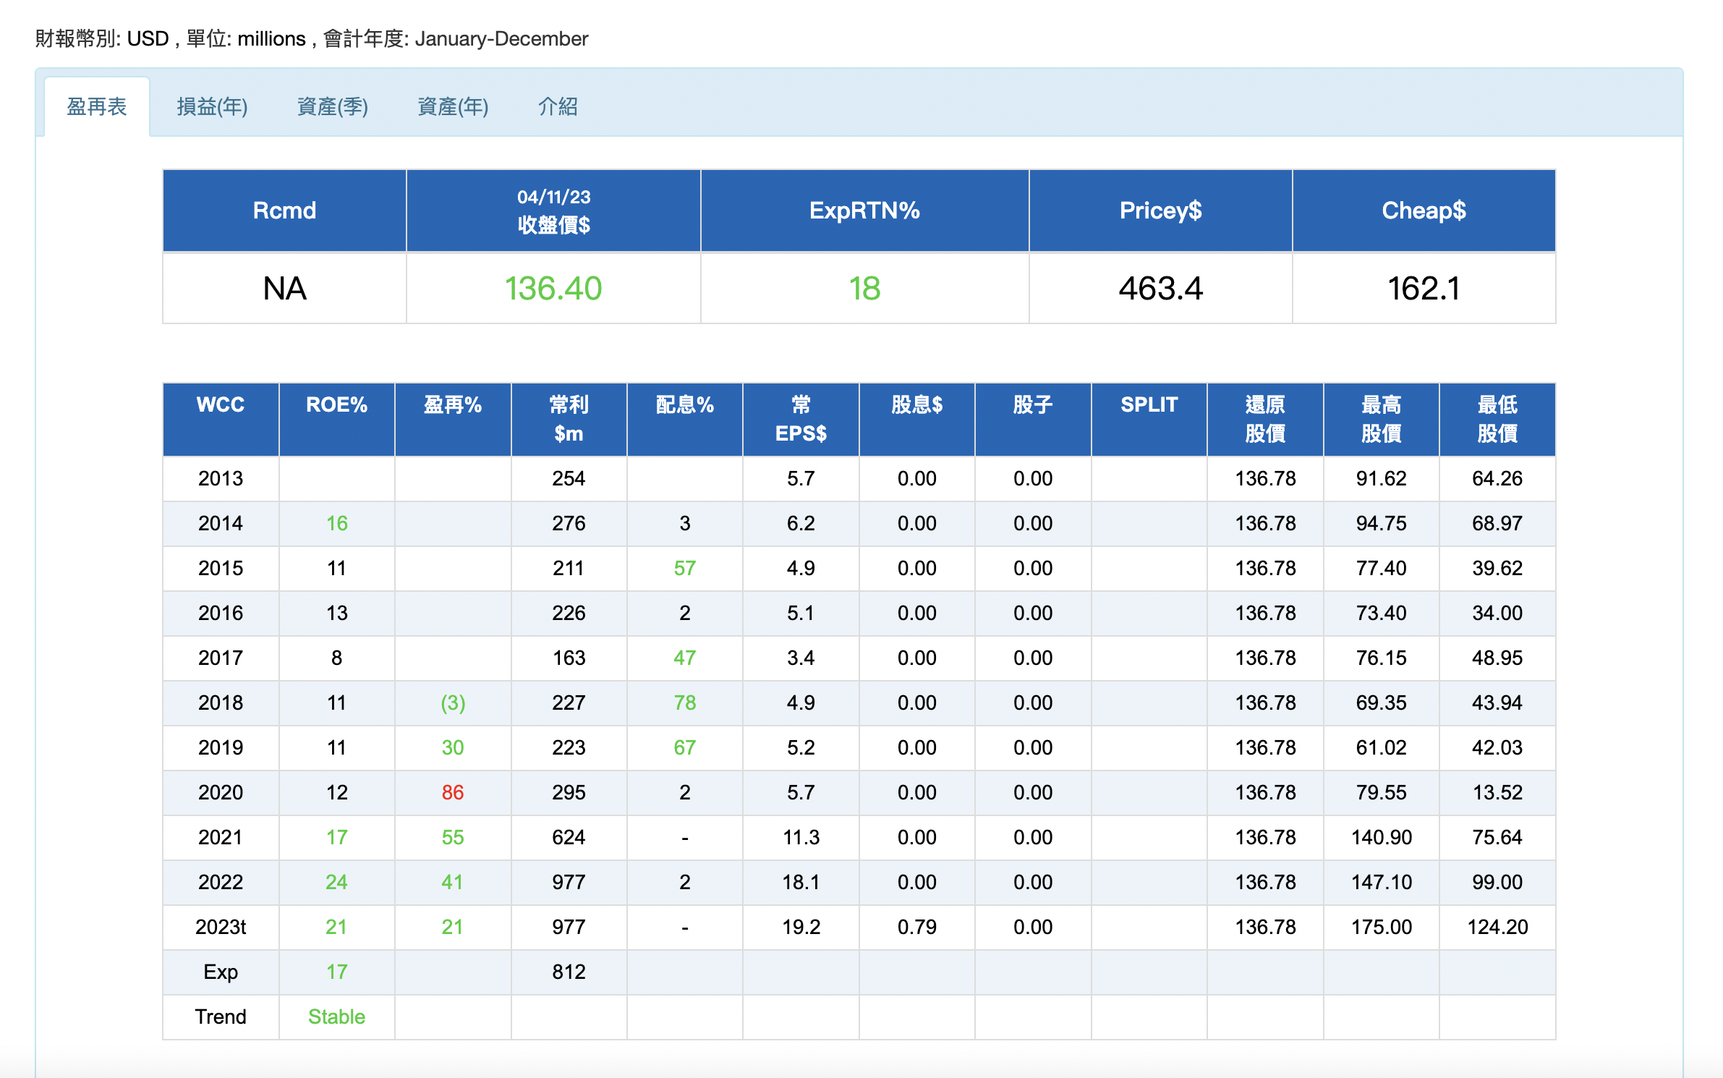This screenshot has width=1723, height=1078.
Task: Click the 812 expected profit value
Action: click(569, 972)
